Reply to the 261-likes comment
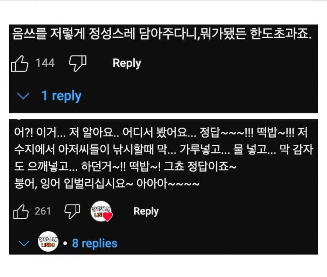The width and height of the screenshot is (327, 277). pyautogui.click(x=146, y=212)
